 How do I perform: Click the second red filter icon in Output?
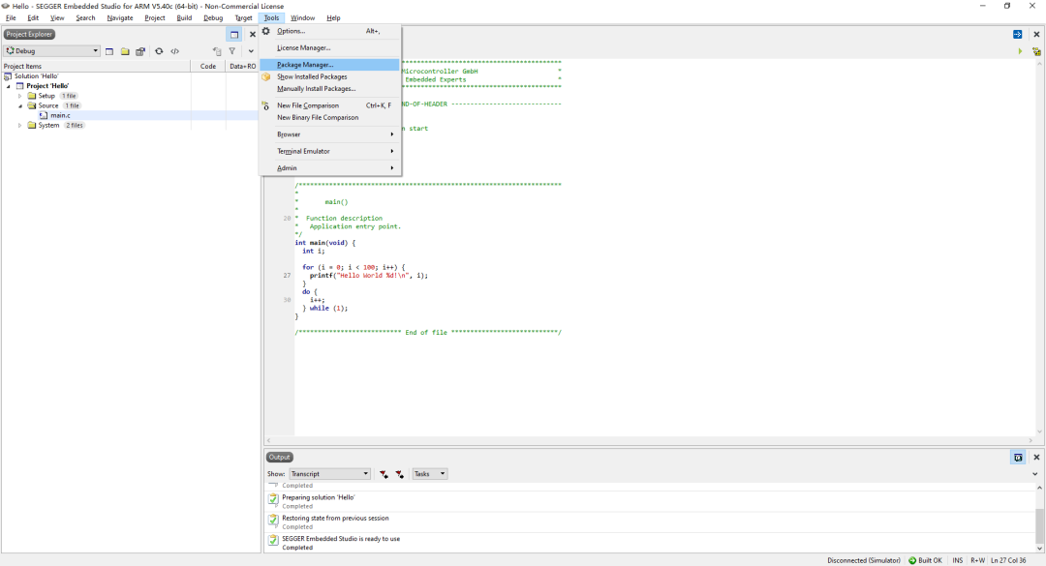click(400, 474)
